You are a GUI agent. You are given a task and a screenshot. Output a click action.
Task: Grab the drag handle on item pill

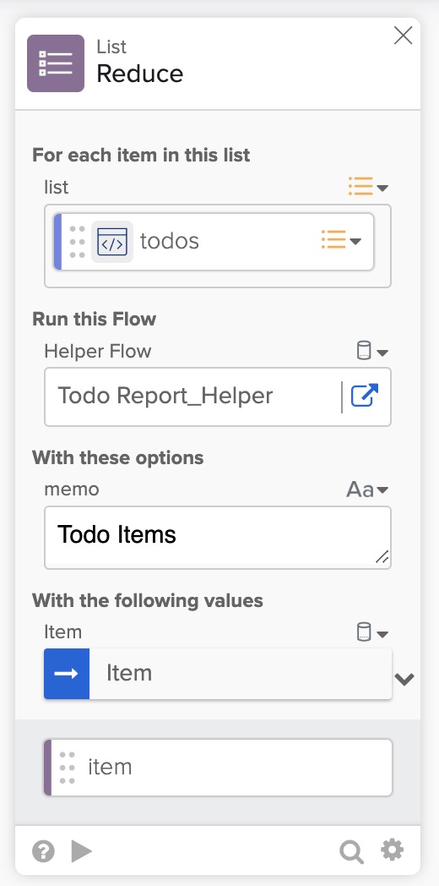68,768
